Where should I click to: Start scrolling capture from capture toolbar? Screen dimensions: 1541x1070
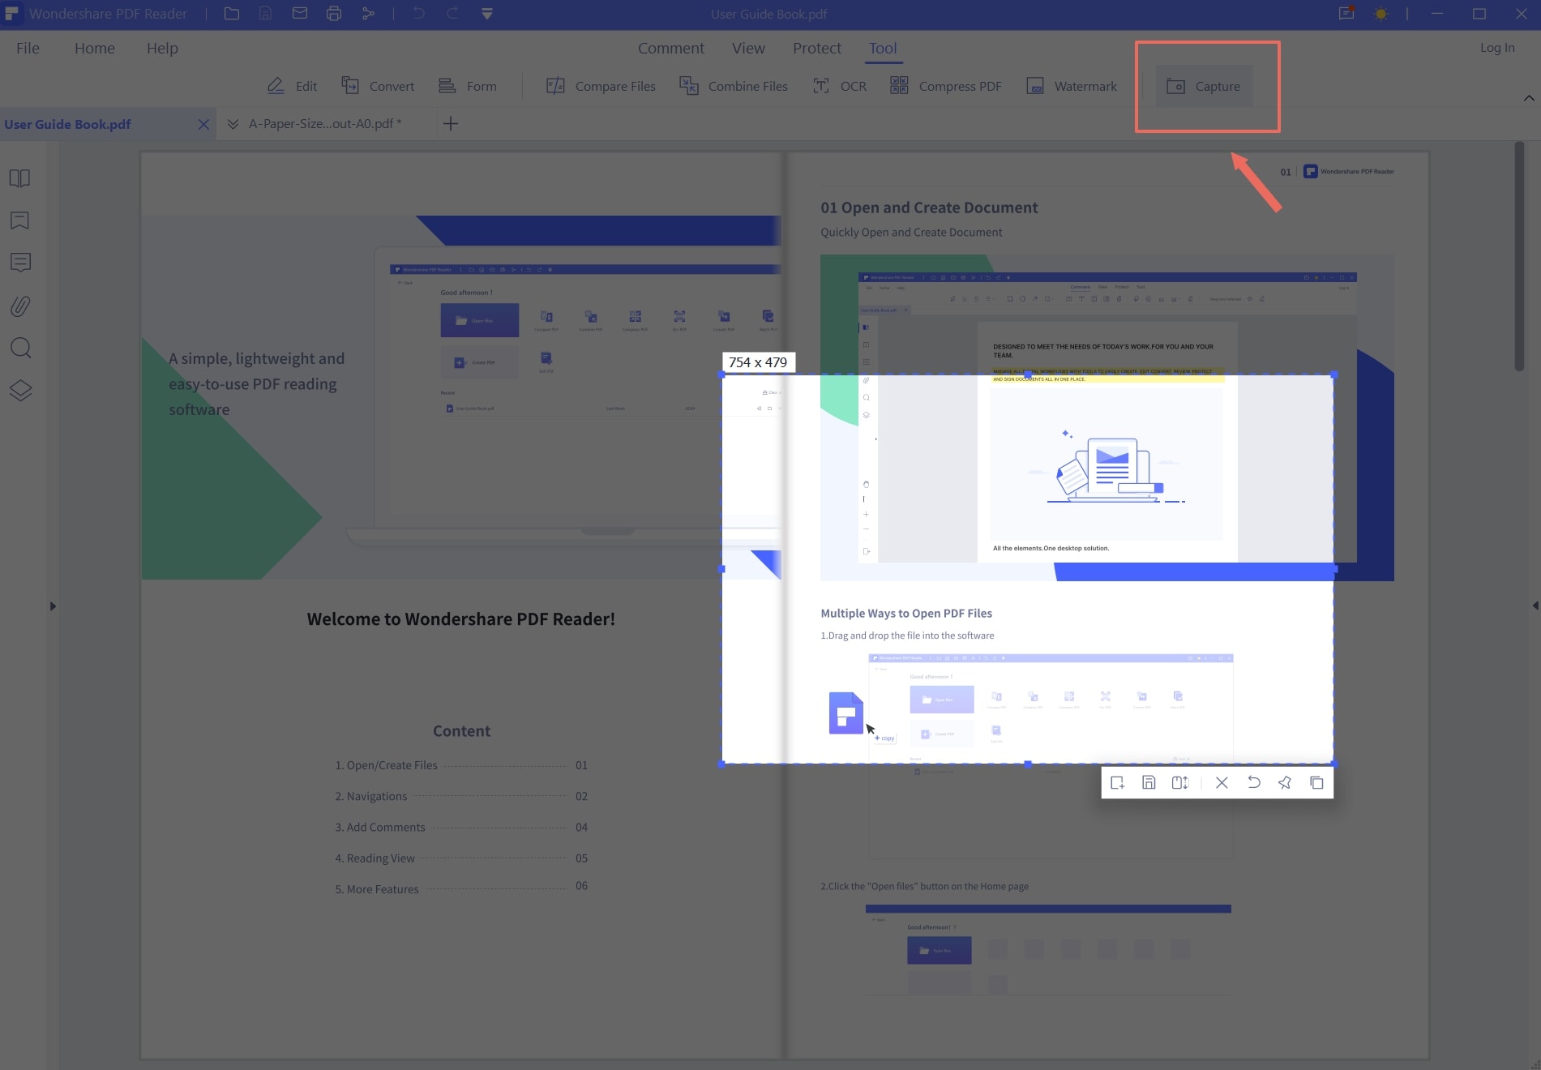coord(1180,782)
